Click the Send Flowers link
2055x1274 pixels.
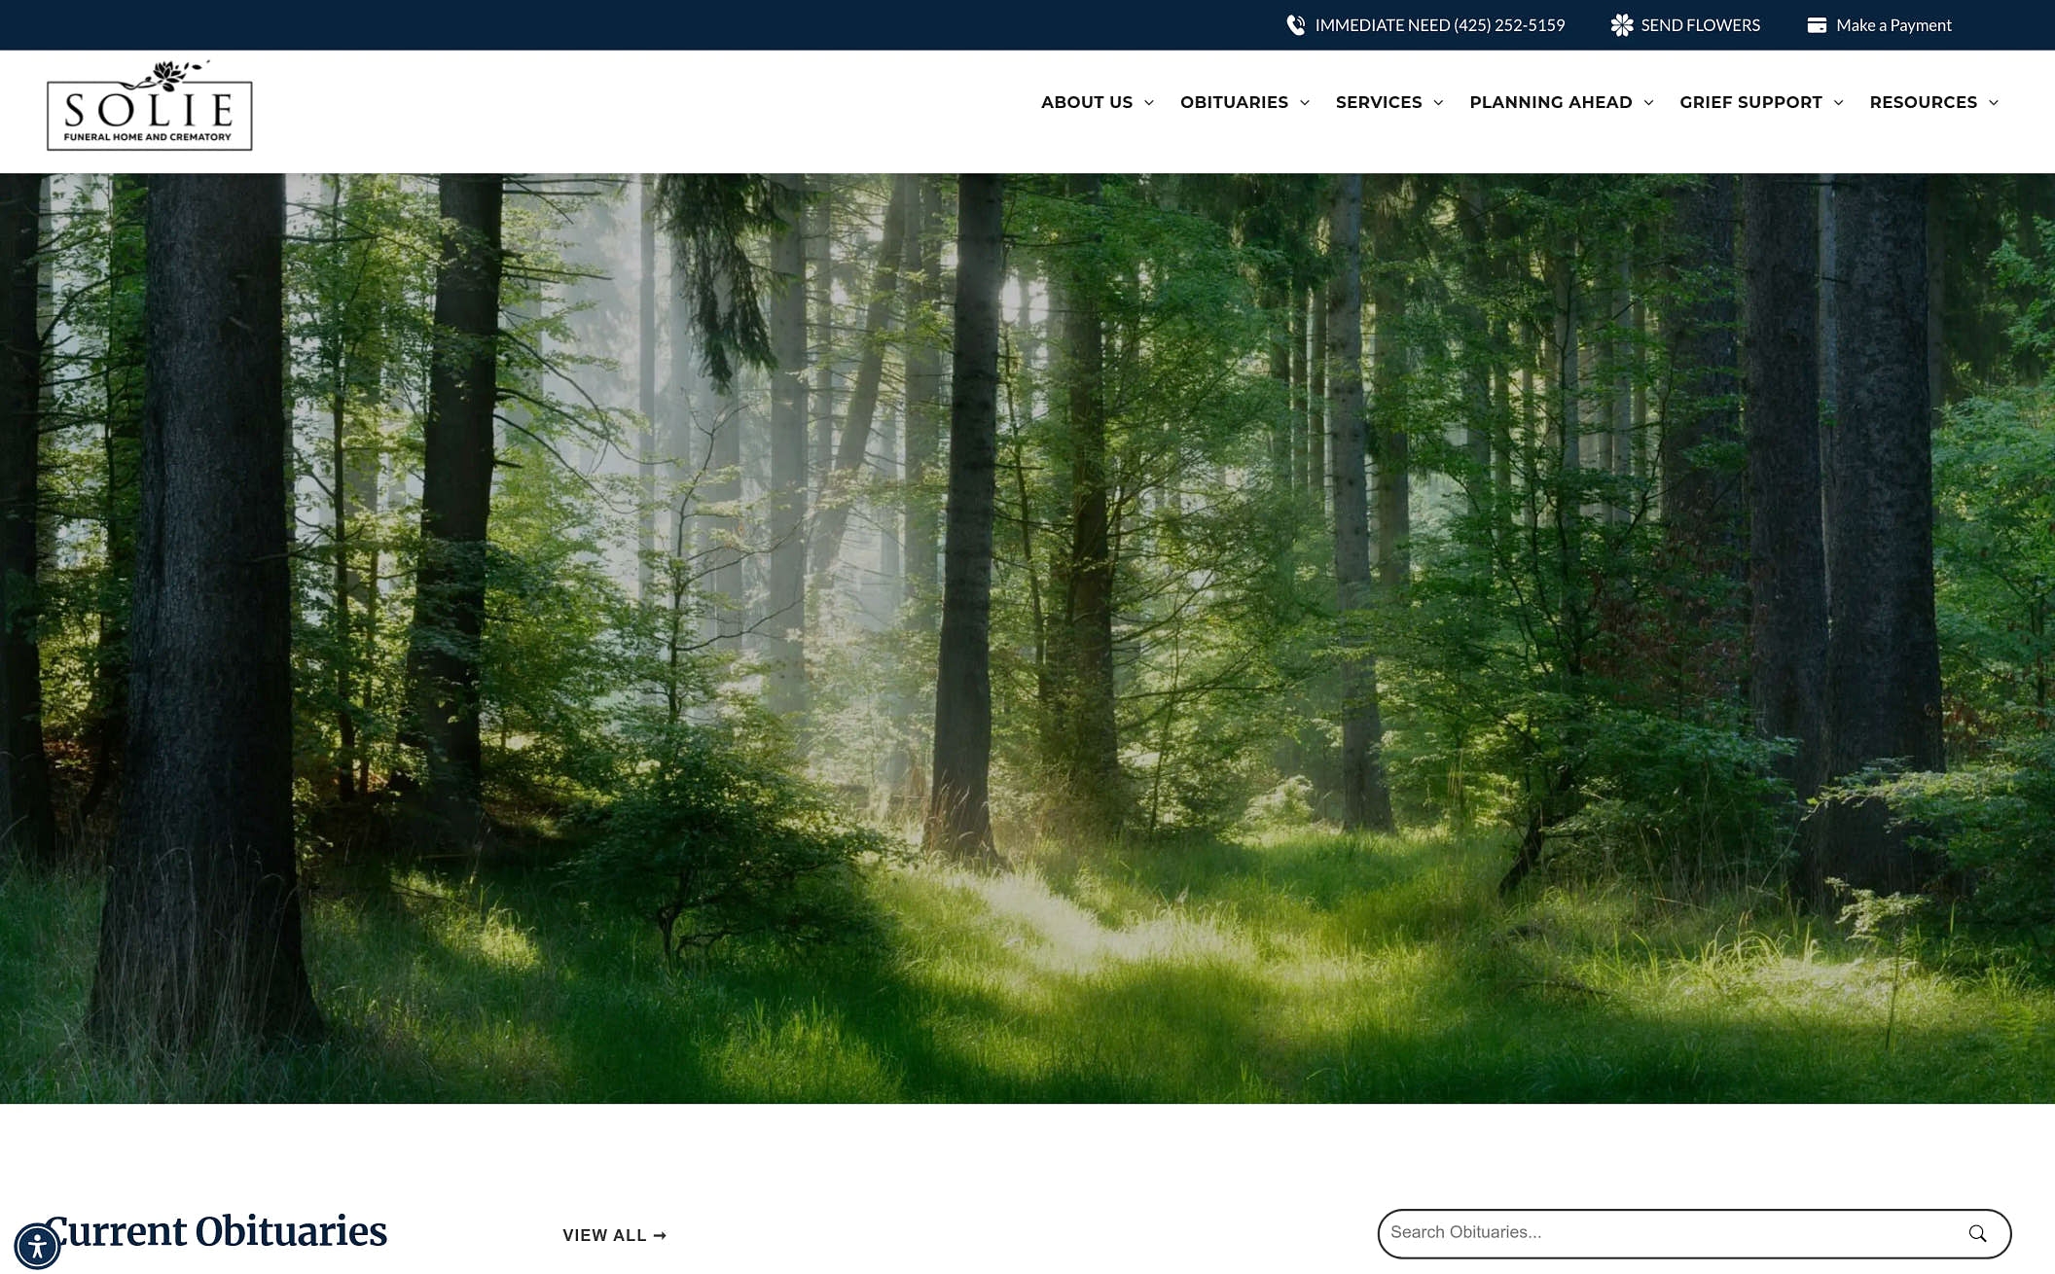click(x=1700, y=25)
